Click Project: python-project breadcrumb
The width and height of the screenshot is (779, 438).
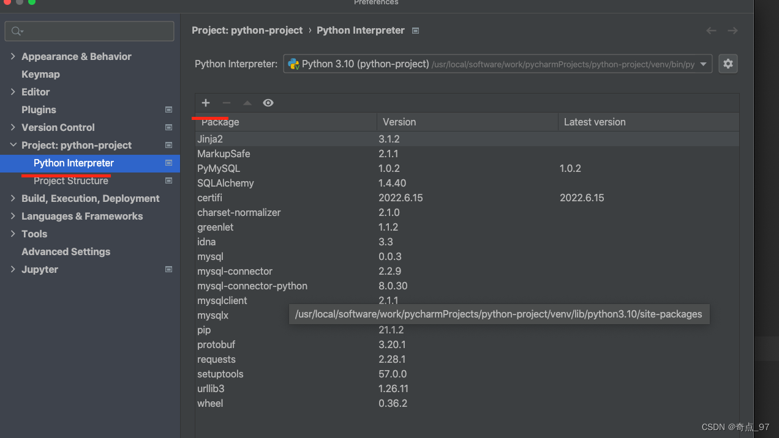click(247, 31)
